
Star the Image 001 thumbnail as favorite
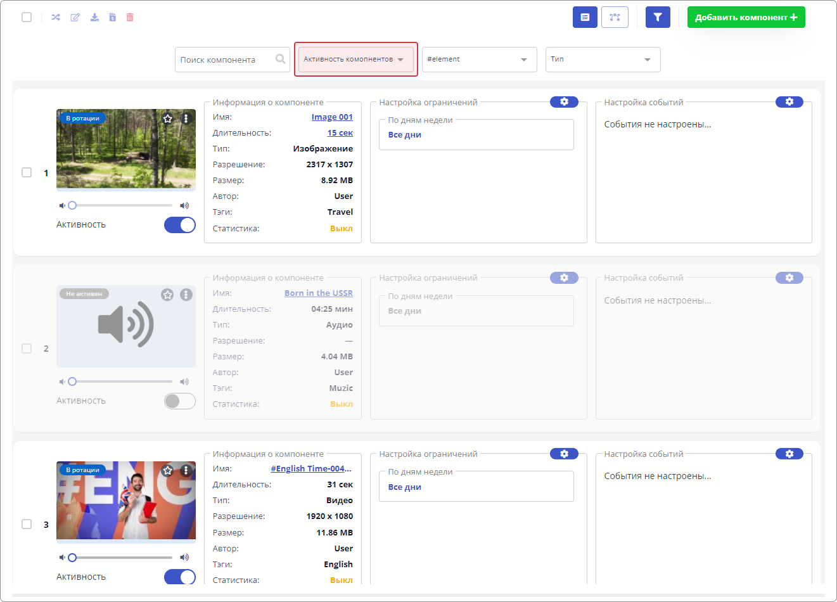pyautogui.click(x=168, y=118)
